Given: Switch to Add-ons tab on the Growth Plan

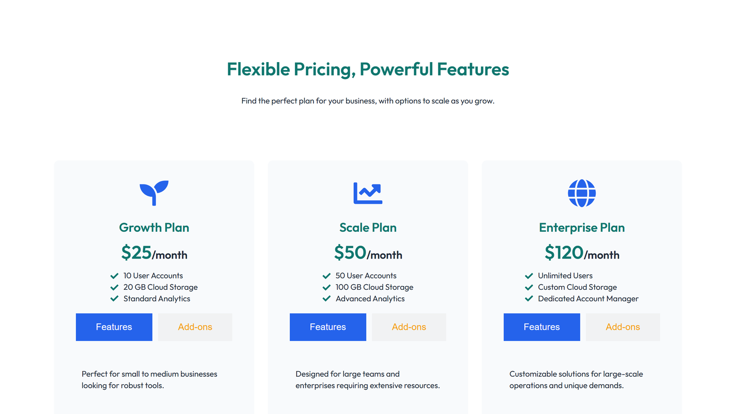Looking at the screenshot, I should coord(195,327).
